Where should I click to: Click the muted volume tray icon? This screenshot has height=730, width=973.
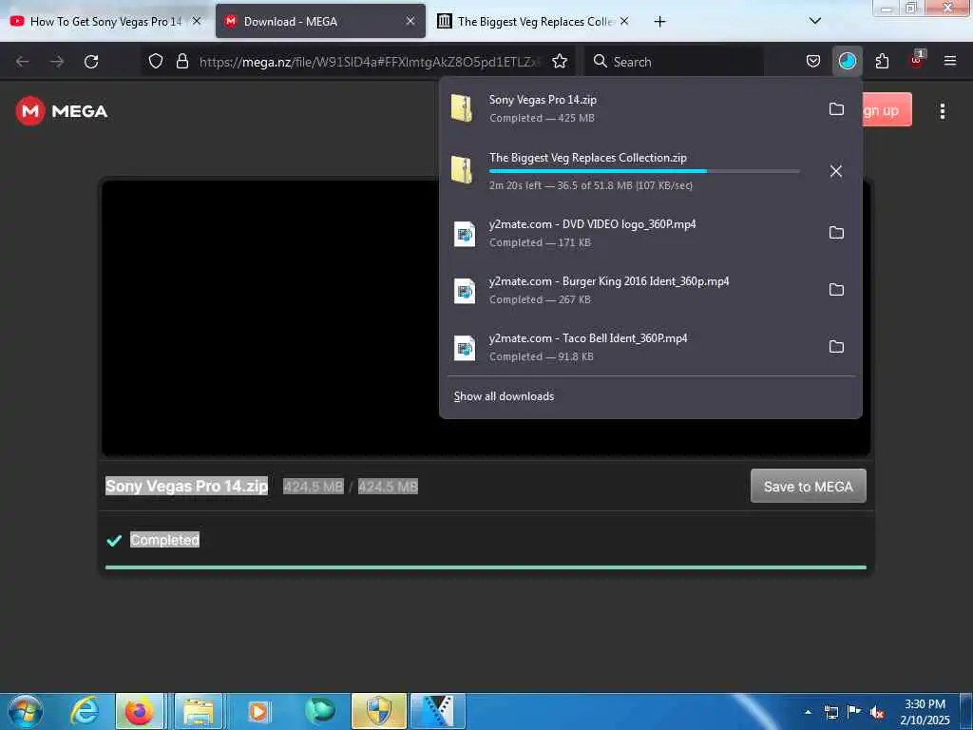pos(877,713)
